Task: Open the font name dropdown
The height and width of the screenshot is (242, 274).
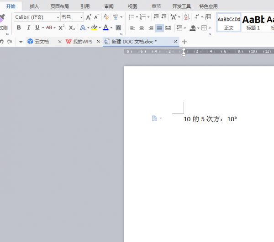Action: coord(58,17)
